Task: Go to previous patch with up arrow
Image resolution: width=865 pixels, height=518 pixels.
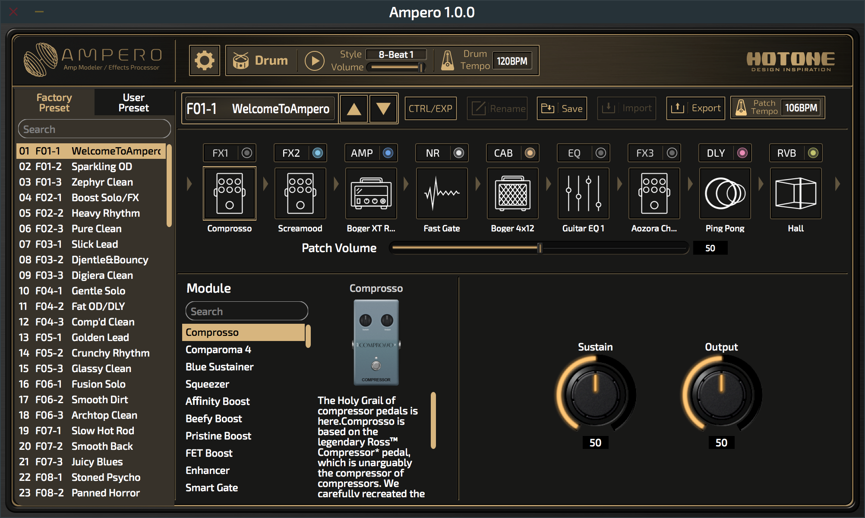Action: click(354, 109)
